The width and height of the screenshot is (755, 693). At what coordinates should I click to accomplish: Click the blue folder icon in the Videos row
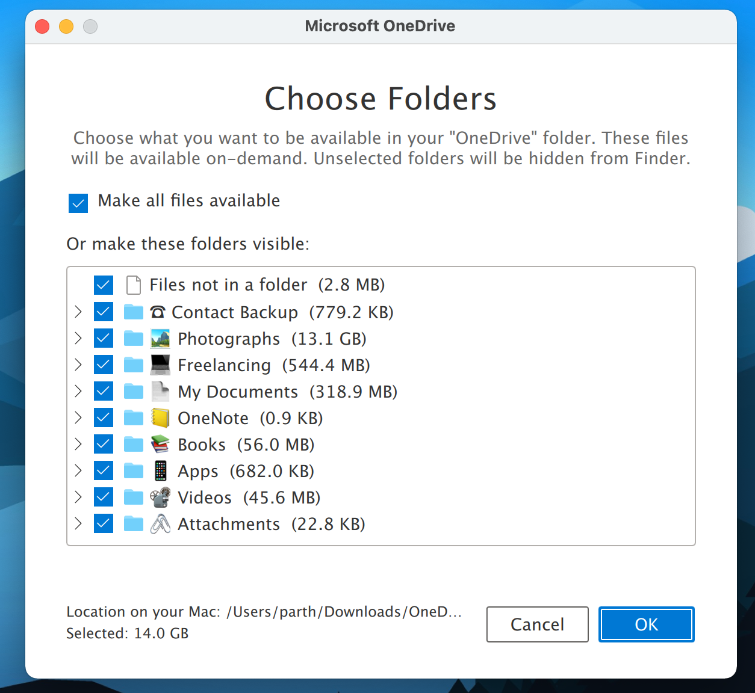pyautogui.click(x=134, y=497)
